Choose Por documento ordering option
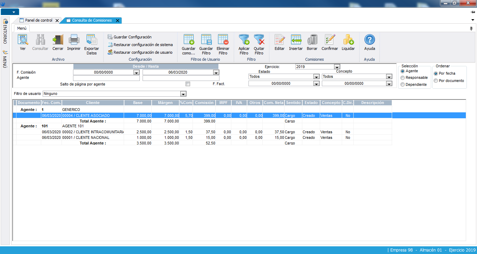 coord(435,81)
